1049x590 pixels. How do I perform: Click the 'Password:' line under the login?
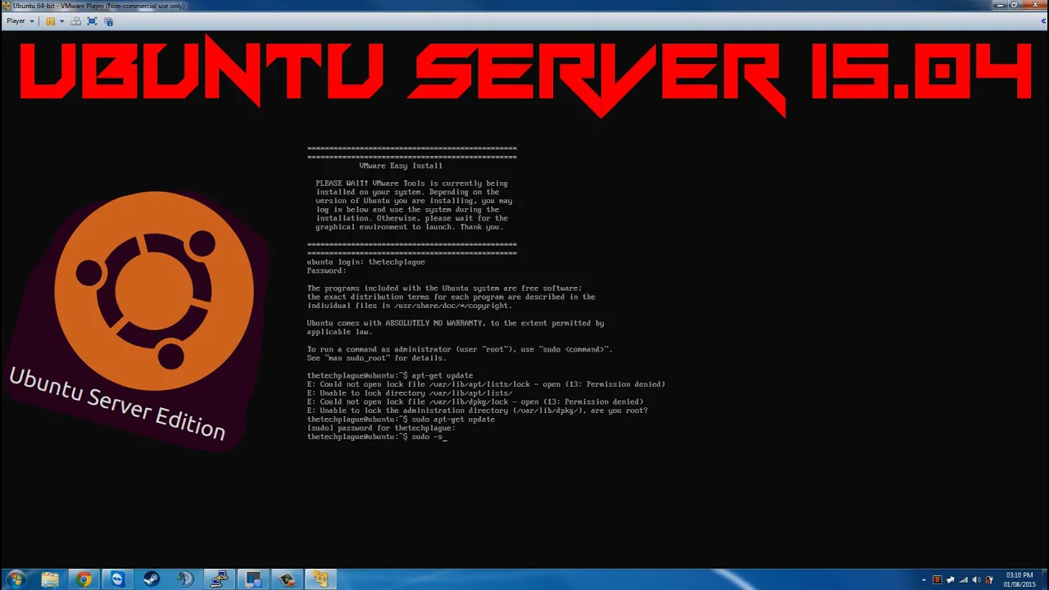[326, 270]
